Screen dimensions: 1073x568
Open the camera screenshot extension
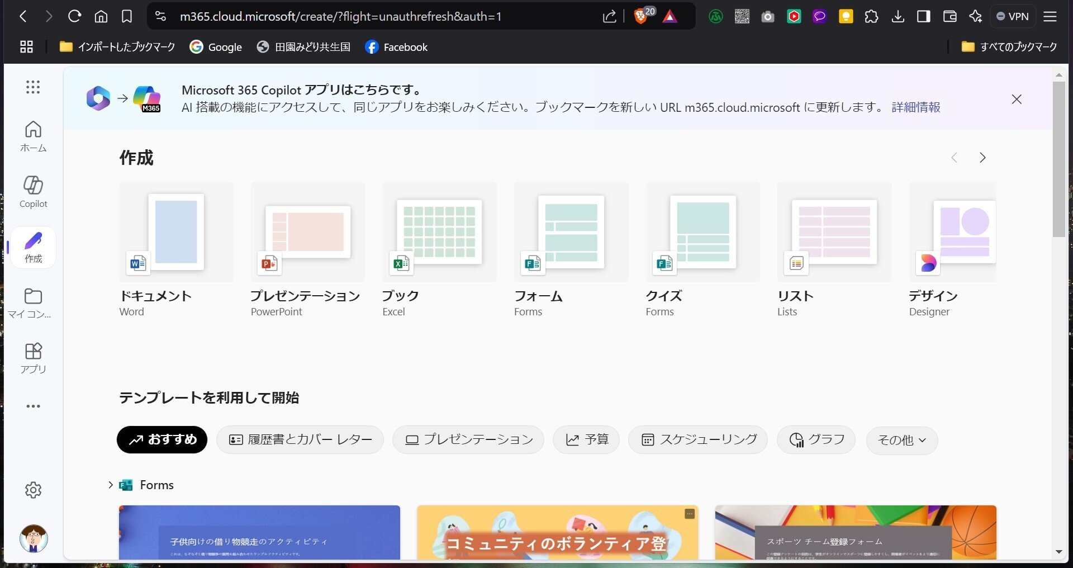(768, 17)
